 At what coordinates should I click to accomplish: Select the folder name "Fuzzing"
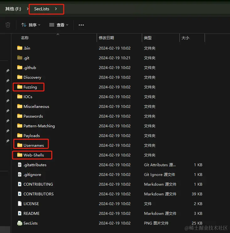(x=30, y=87)
